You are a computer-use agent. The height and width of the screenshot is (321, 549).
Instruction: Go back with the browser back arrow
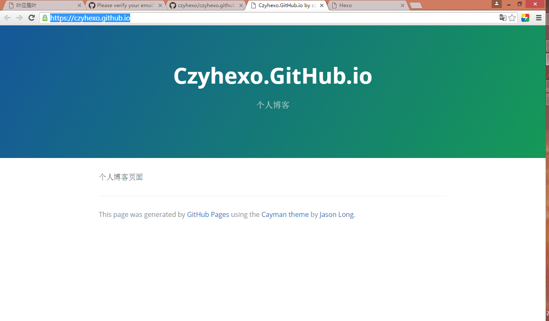point(7,18)
